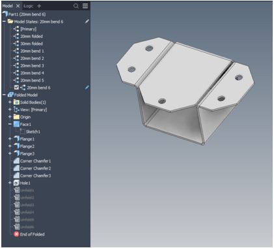Select the Sketch1 icon under Face1
The height and width of the screenshot is (248, 274).
click(22, 131)
